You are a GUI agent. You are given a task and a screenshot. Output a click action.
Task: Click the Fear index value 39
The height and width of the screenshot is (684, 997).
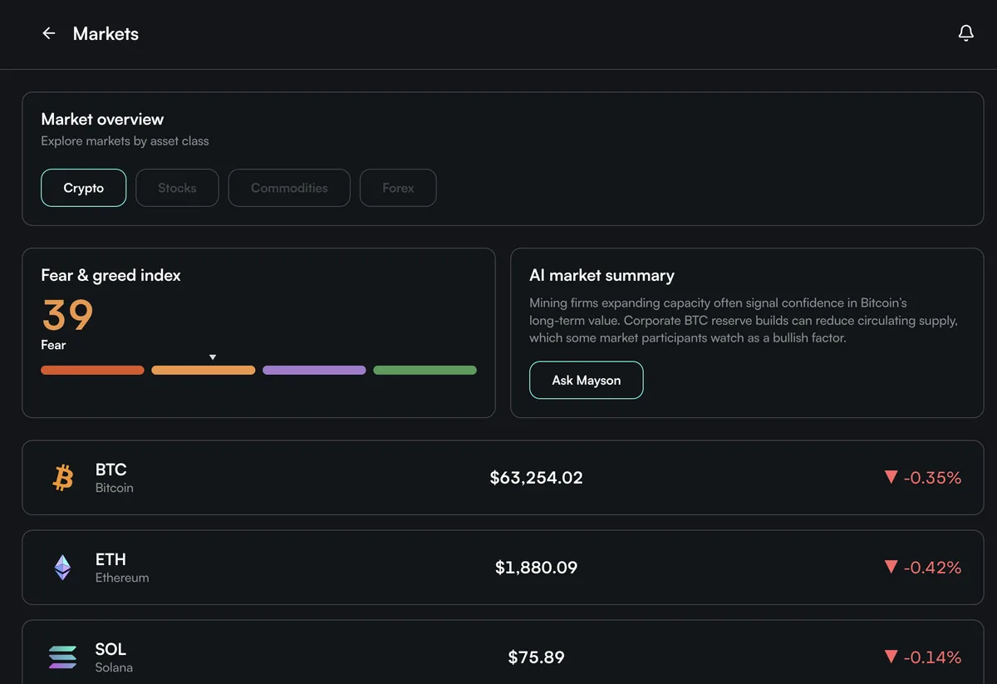point(67,316)
